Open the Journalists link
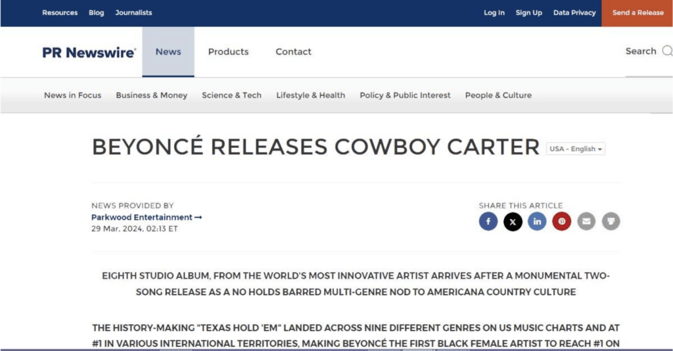The width and height of the screenshot is (673, 351). coord(133,13)
